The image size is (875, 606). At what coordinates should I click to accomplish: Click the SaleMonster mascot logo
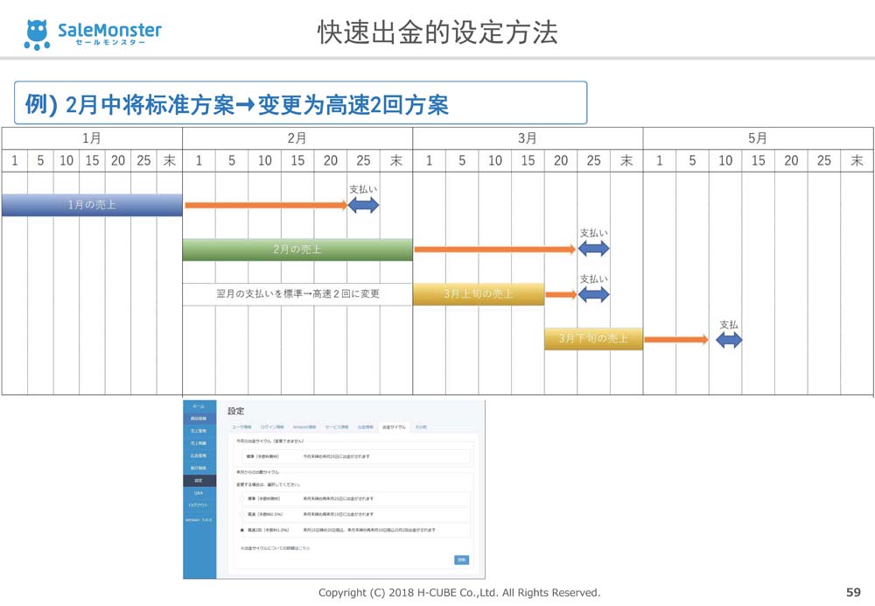[x=38, y=35]
